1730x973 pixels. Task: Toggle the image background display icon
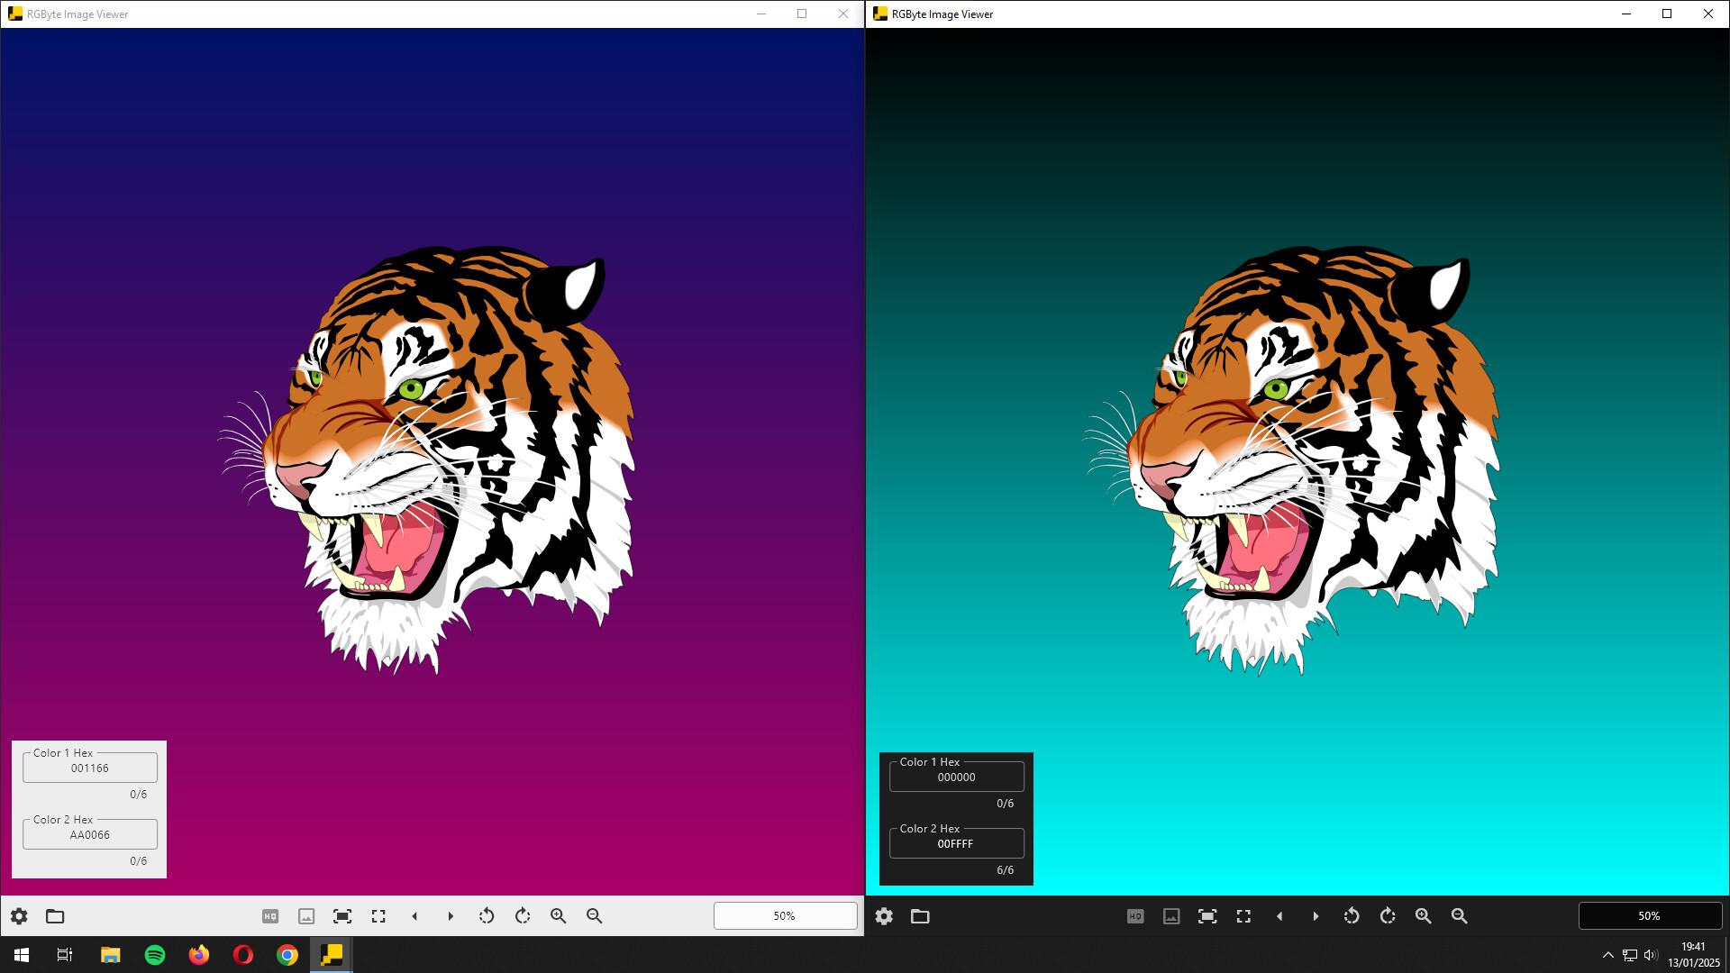point(306,915)
